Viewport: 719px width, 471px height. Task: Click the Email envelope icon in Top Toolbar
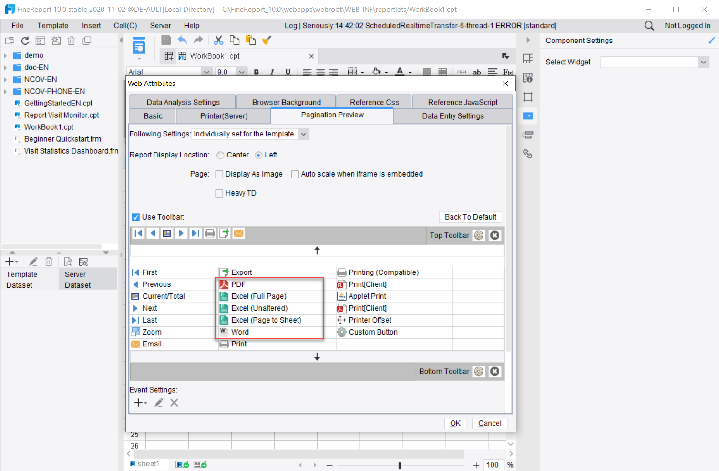click(x=238, y=233)
